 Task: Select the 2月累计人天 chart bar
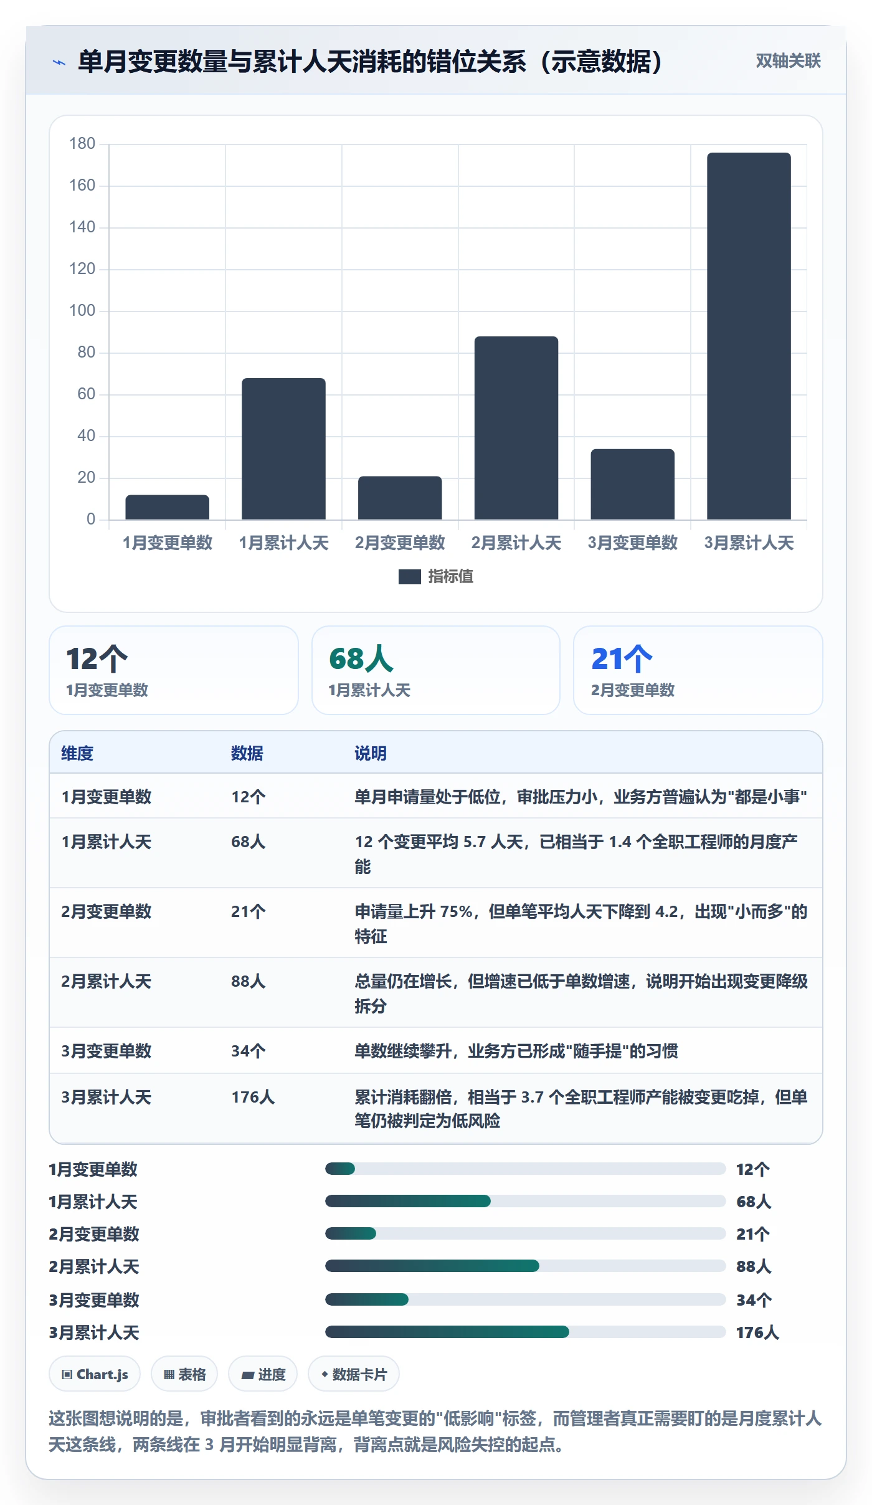tap(516, 428)
